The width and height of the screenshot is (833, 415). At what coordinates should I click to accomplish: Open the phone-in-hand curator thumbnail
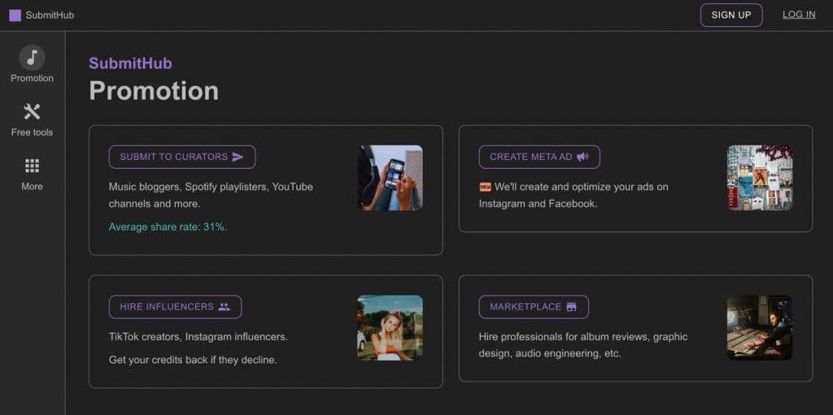point(390,178)
